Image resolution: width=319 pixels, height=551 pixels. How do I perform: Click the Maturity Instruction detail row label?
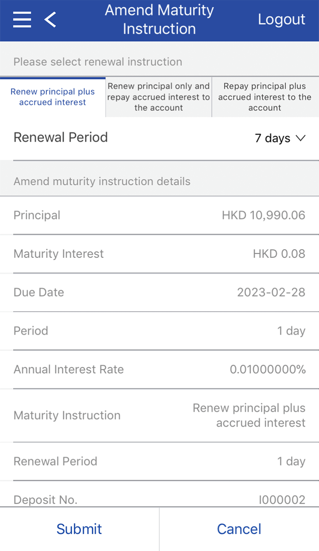click(67, 415)
